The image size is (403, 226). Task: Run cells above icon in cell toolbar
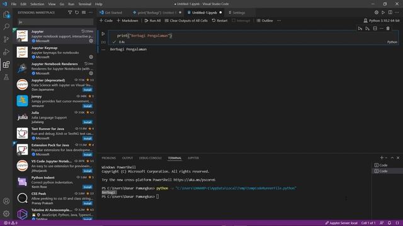(360, 28)
